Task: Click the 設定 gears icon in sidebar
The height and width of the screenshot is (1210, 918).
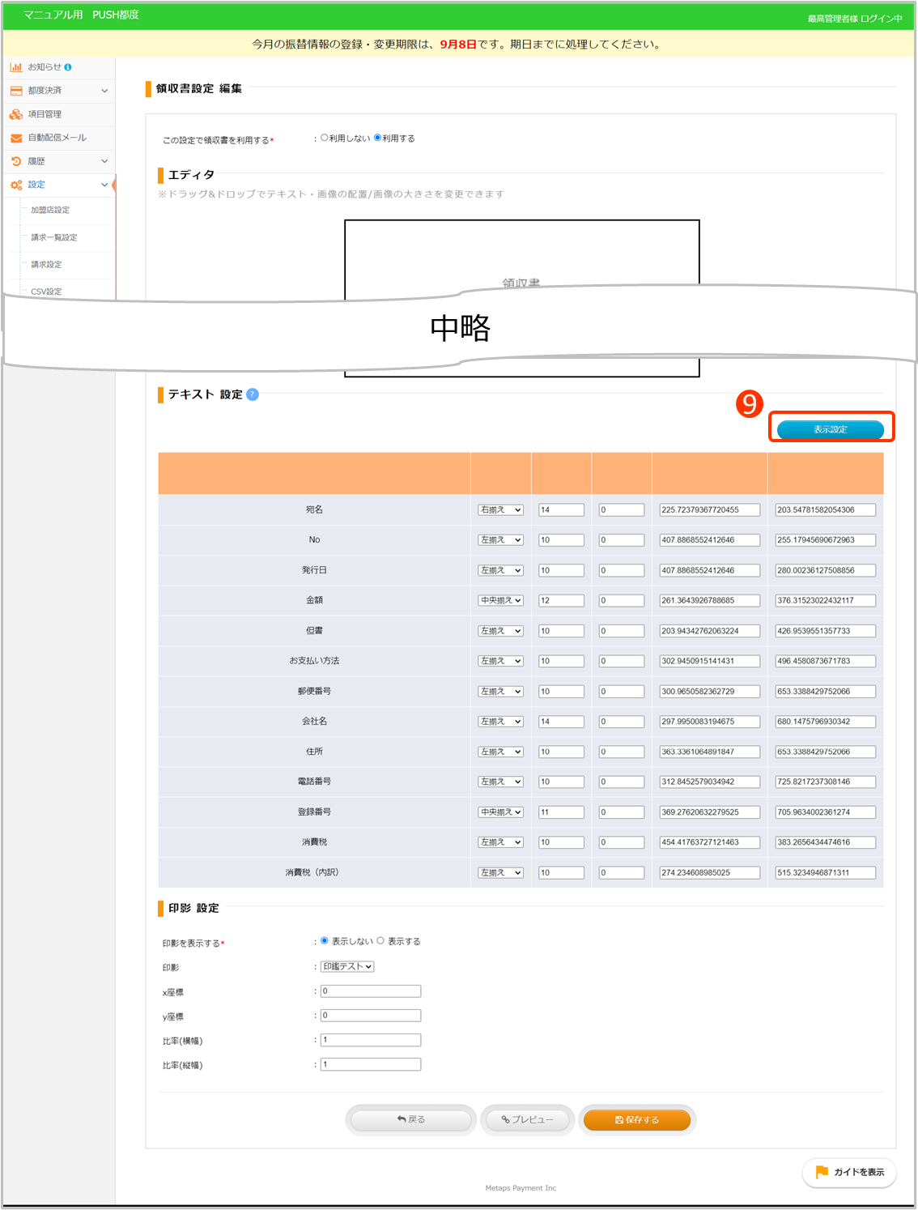Action: (x=16, y=185)
